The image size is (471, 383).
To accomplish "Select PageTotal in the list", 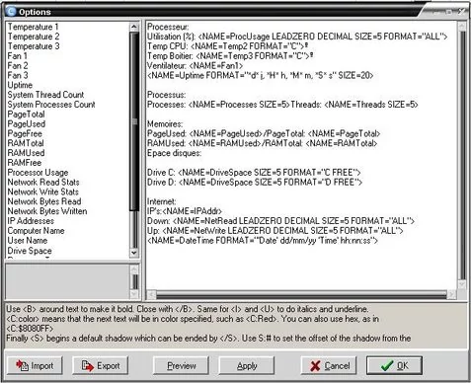I will point(26,115).
